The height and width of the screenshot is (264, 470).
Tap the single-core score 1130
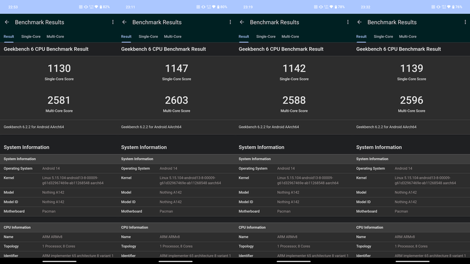(59, 69)
